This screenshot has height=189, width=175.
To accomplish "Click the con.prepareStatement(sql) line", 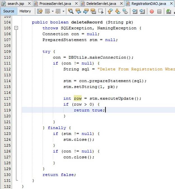I will tap(105, 81).
